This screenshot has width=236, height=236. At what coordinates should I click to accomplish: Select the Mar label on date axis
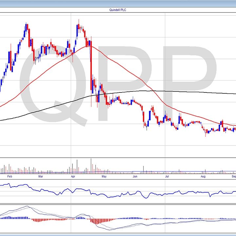(x=40, y=176)
